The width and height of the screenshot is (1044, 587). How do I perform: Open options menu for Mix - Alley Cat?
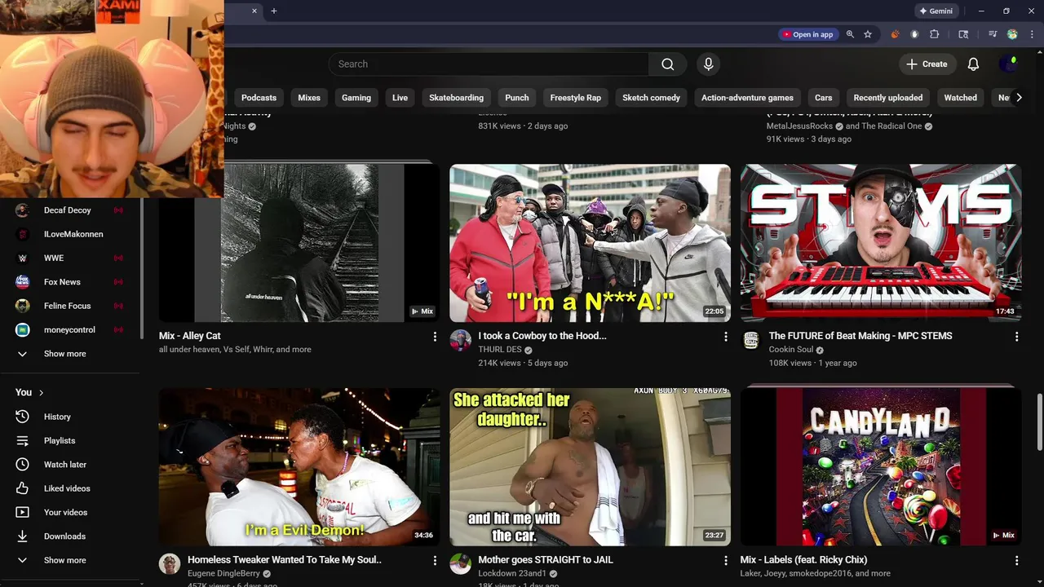[x=435, y=337]
